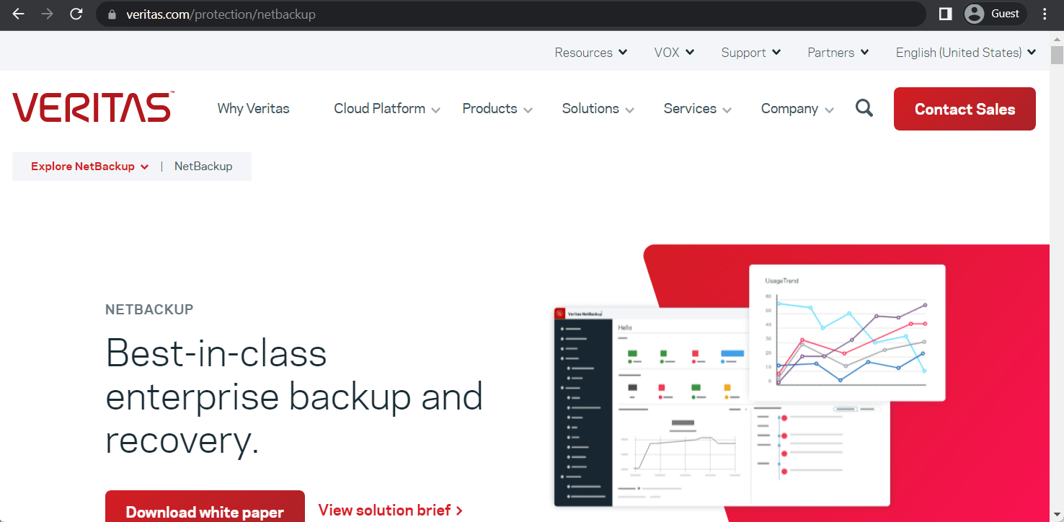The height and width of the screenshot is (522, 1064).
Task: Open the browser side panel icon
Action: coord(944,13)
